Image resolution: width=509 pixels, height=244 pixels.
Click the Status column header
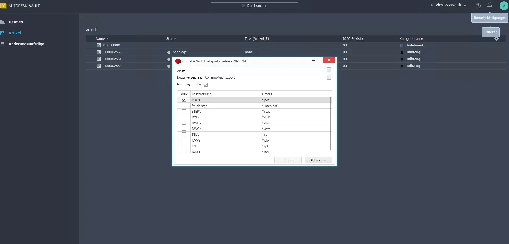[x=171, y=39]
